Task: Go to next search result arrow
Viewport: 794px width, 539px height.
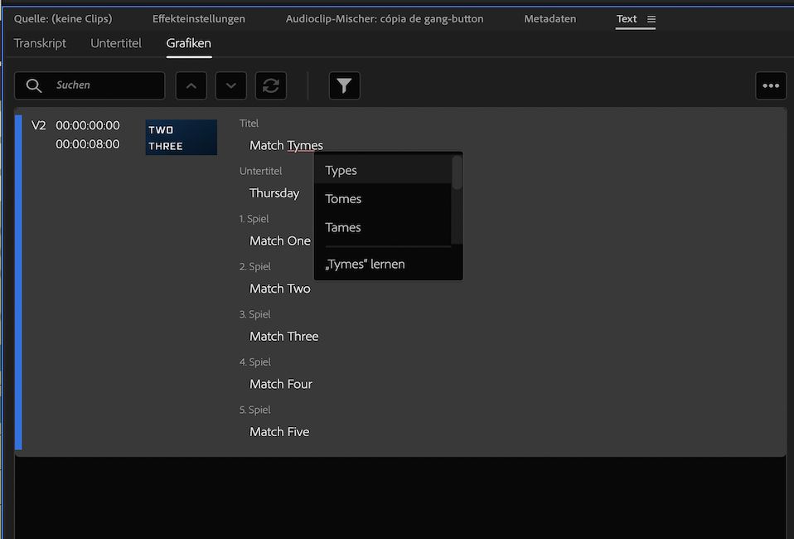Action: (231, 85)
